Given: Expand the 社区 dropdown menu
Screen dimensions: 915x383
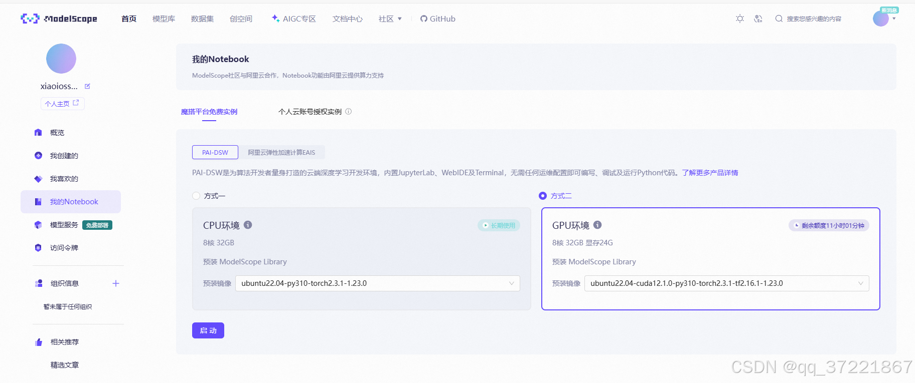Looking at the screenshot, I should 390,19.
